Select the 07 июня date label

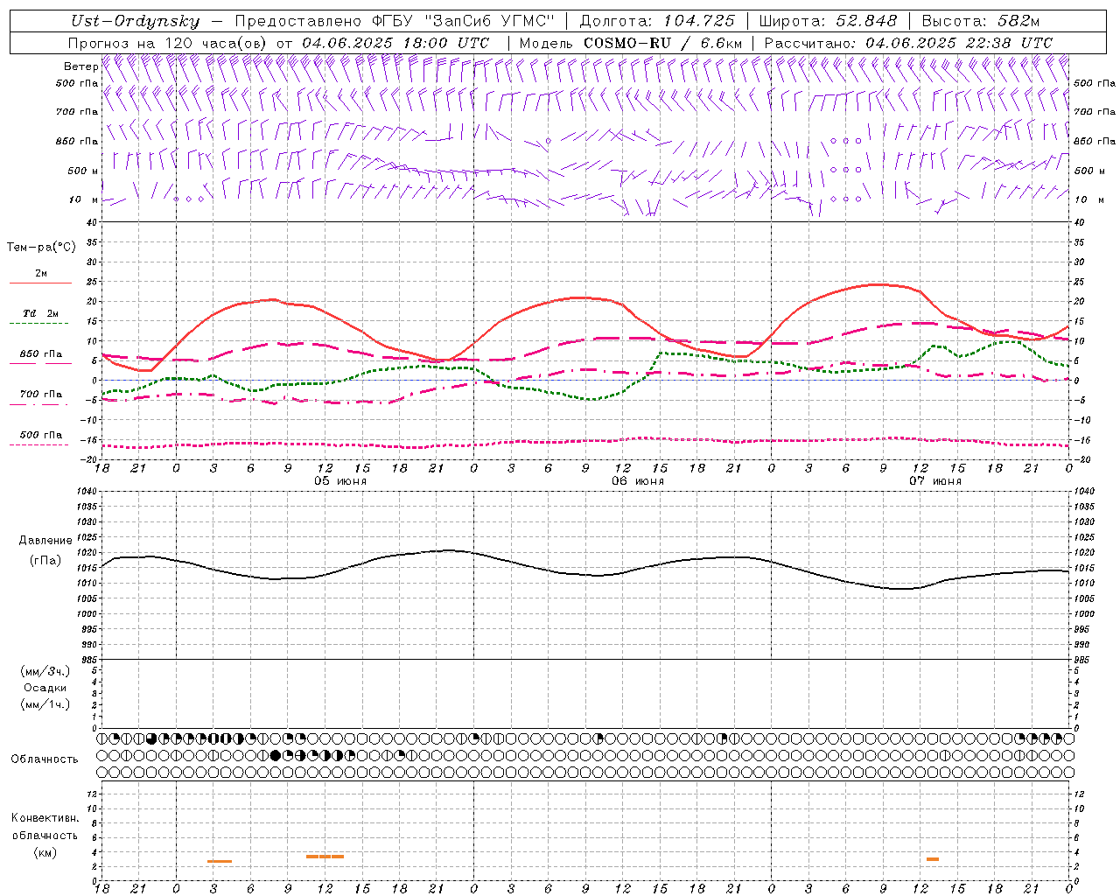pos(934,481)
